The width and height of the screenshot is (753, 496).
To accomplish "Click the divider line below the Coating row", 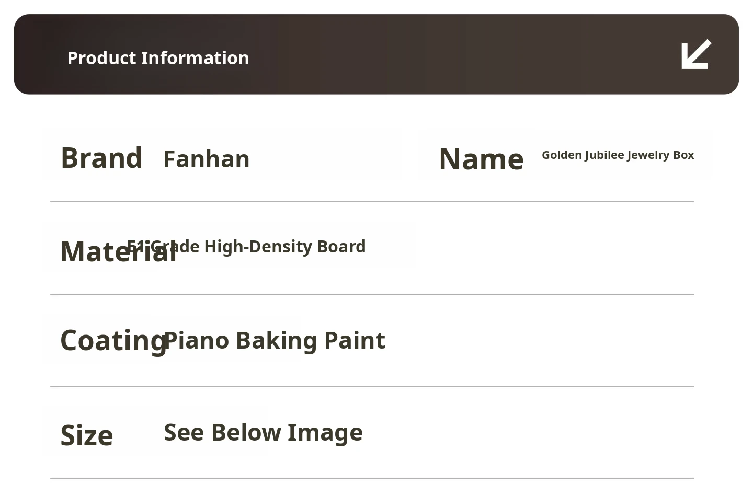I will (x=372, y=386).
